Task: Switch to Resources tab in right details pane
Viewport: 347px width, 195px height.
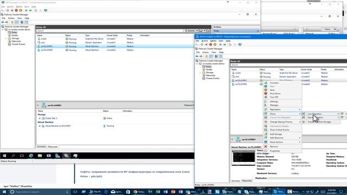Action: (247, 180)
